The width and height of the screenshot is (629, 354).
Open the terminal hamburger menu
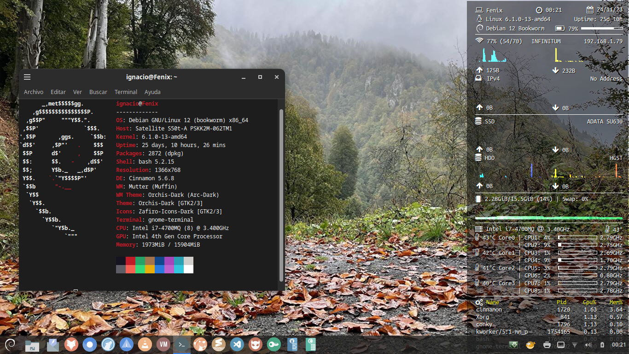(27, 77)
